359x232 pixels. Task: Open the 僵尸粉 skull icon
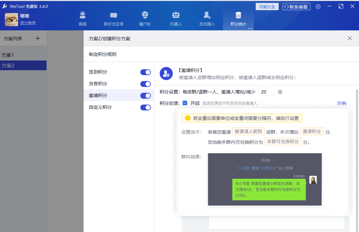145,15
